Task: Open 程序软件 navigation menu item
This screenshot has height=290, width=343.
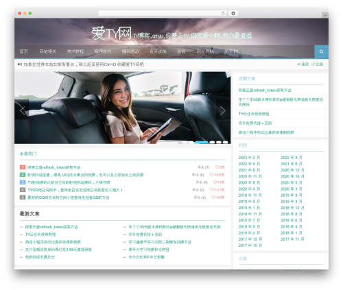Action: (x=103, y=51)
